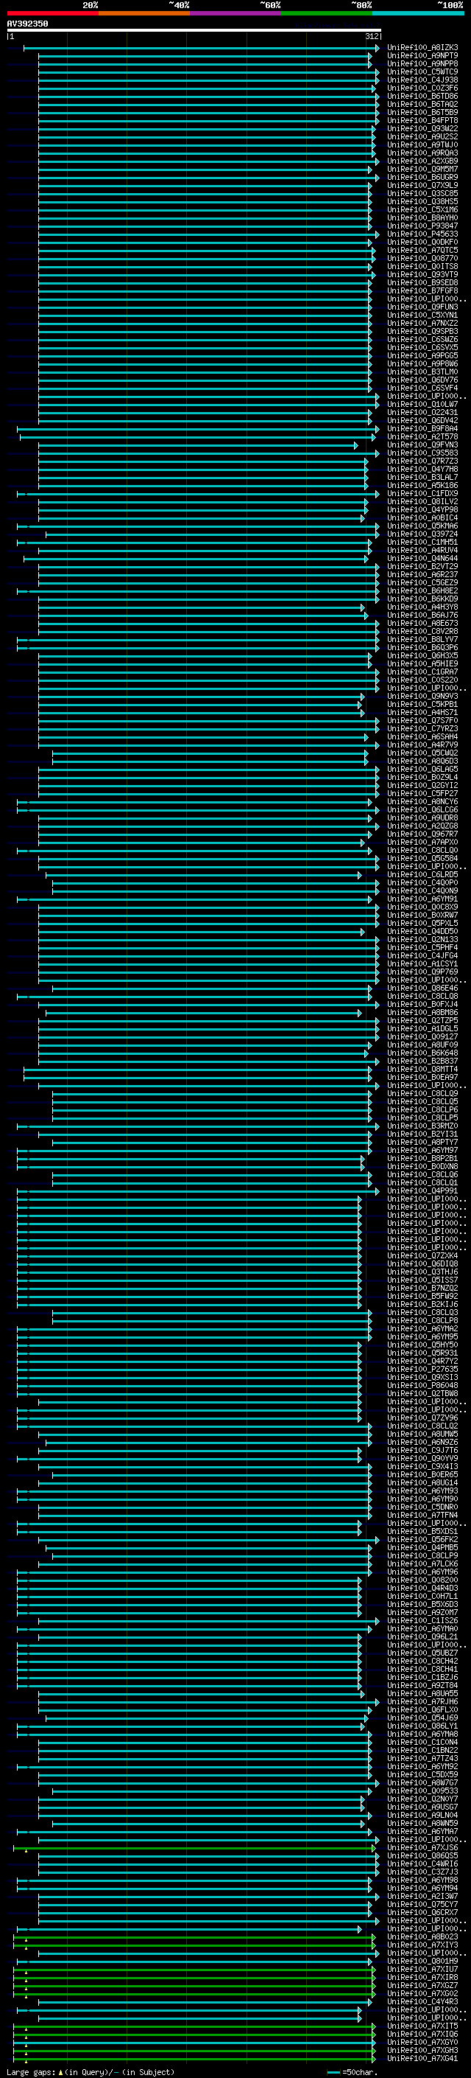Select the UniRef100_O22431 label
471x2078 pixels.
(x=422, y=412)
